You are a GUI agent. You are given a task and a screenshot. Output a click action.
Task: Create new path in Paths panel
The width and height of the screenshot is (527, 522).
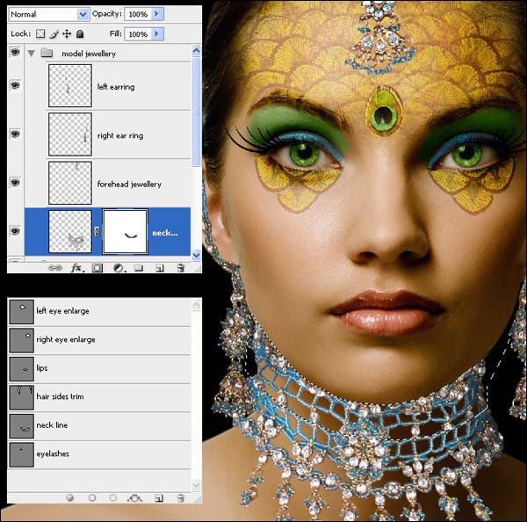pyautogui.click(x=158, y=497)
